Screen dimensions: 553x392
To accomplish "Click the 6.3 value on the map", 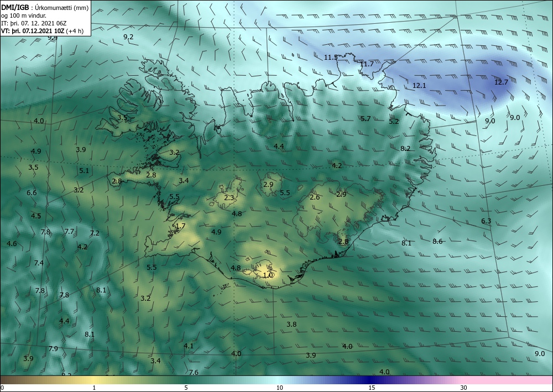I will click(x=486, y=221).
